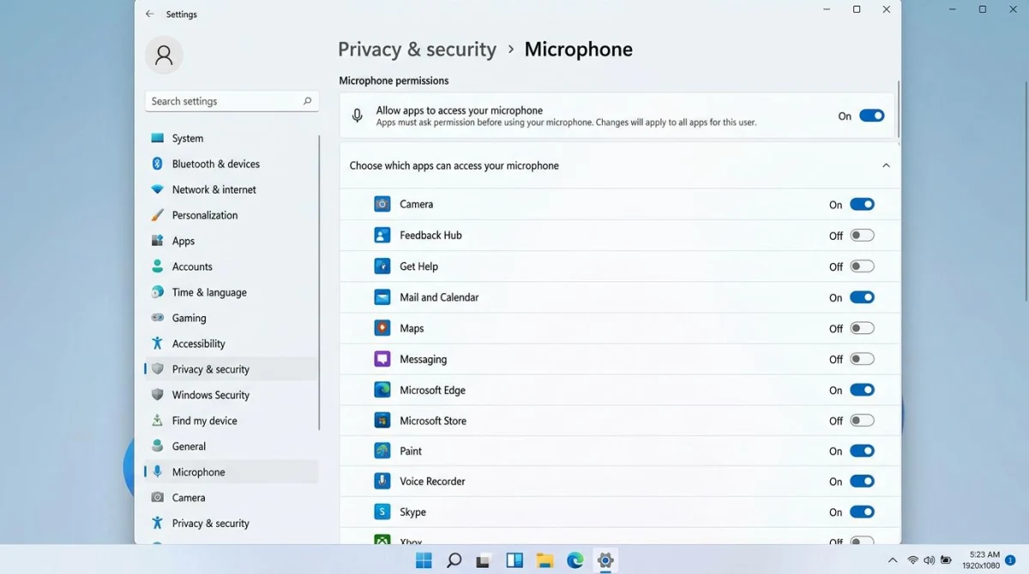The width and height of the screenshot is (1029, 574).
Task: Open Time & language in sidebar
Action: click(x=232, y=292)
